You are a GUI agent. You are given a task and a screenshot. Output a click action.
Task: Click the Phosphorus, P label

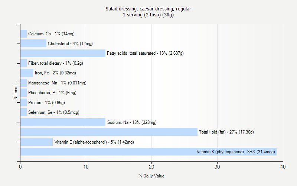coord(52,93)
